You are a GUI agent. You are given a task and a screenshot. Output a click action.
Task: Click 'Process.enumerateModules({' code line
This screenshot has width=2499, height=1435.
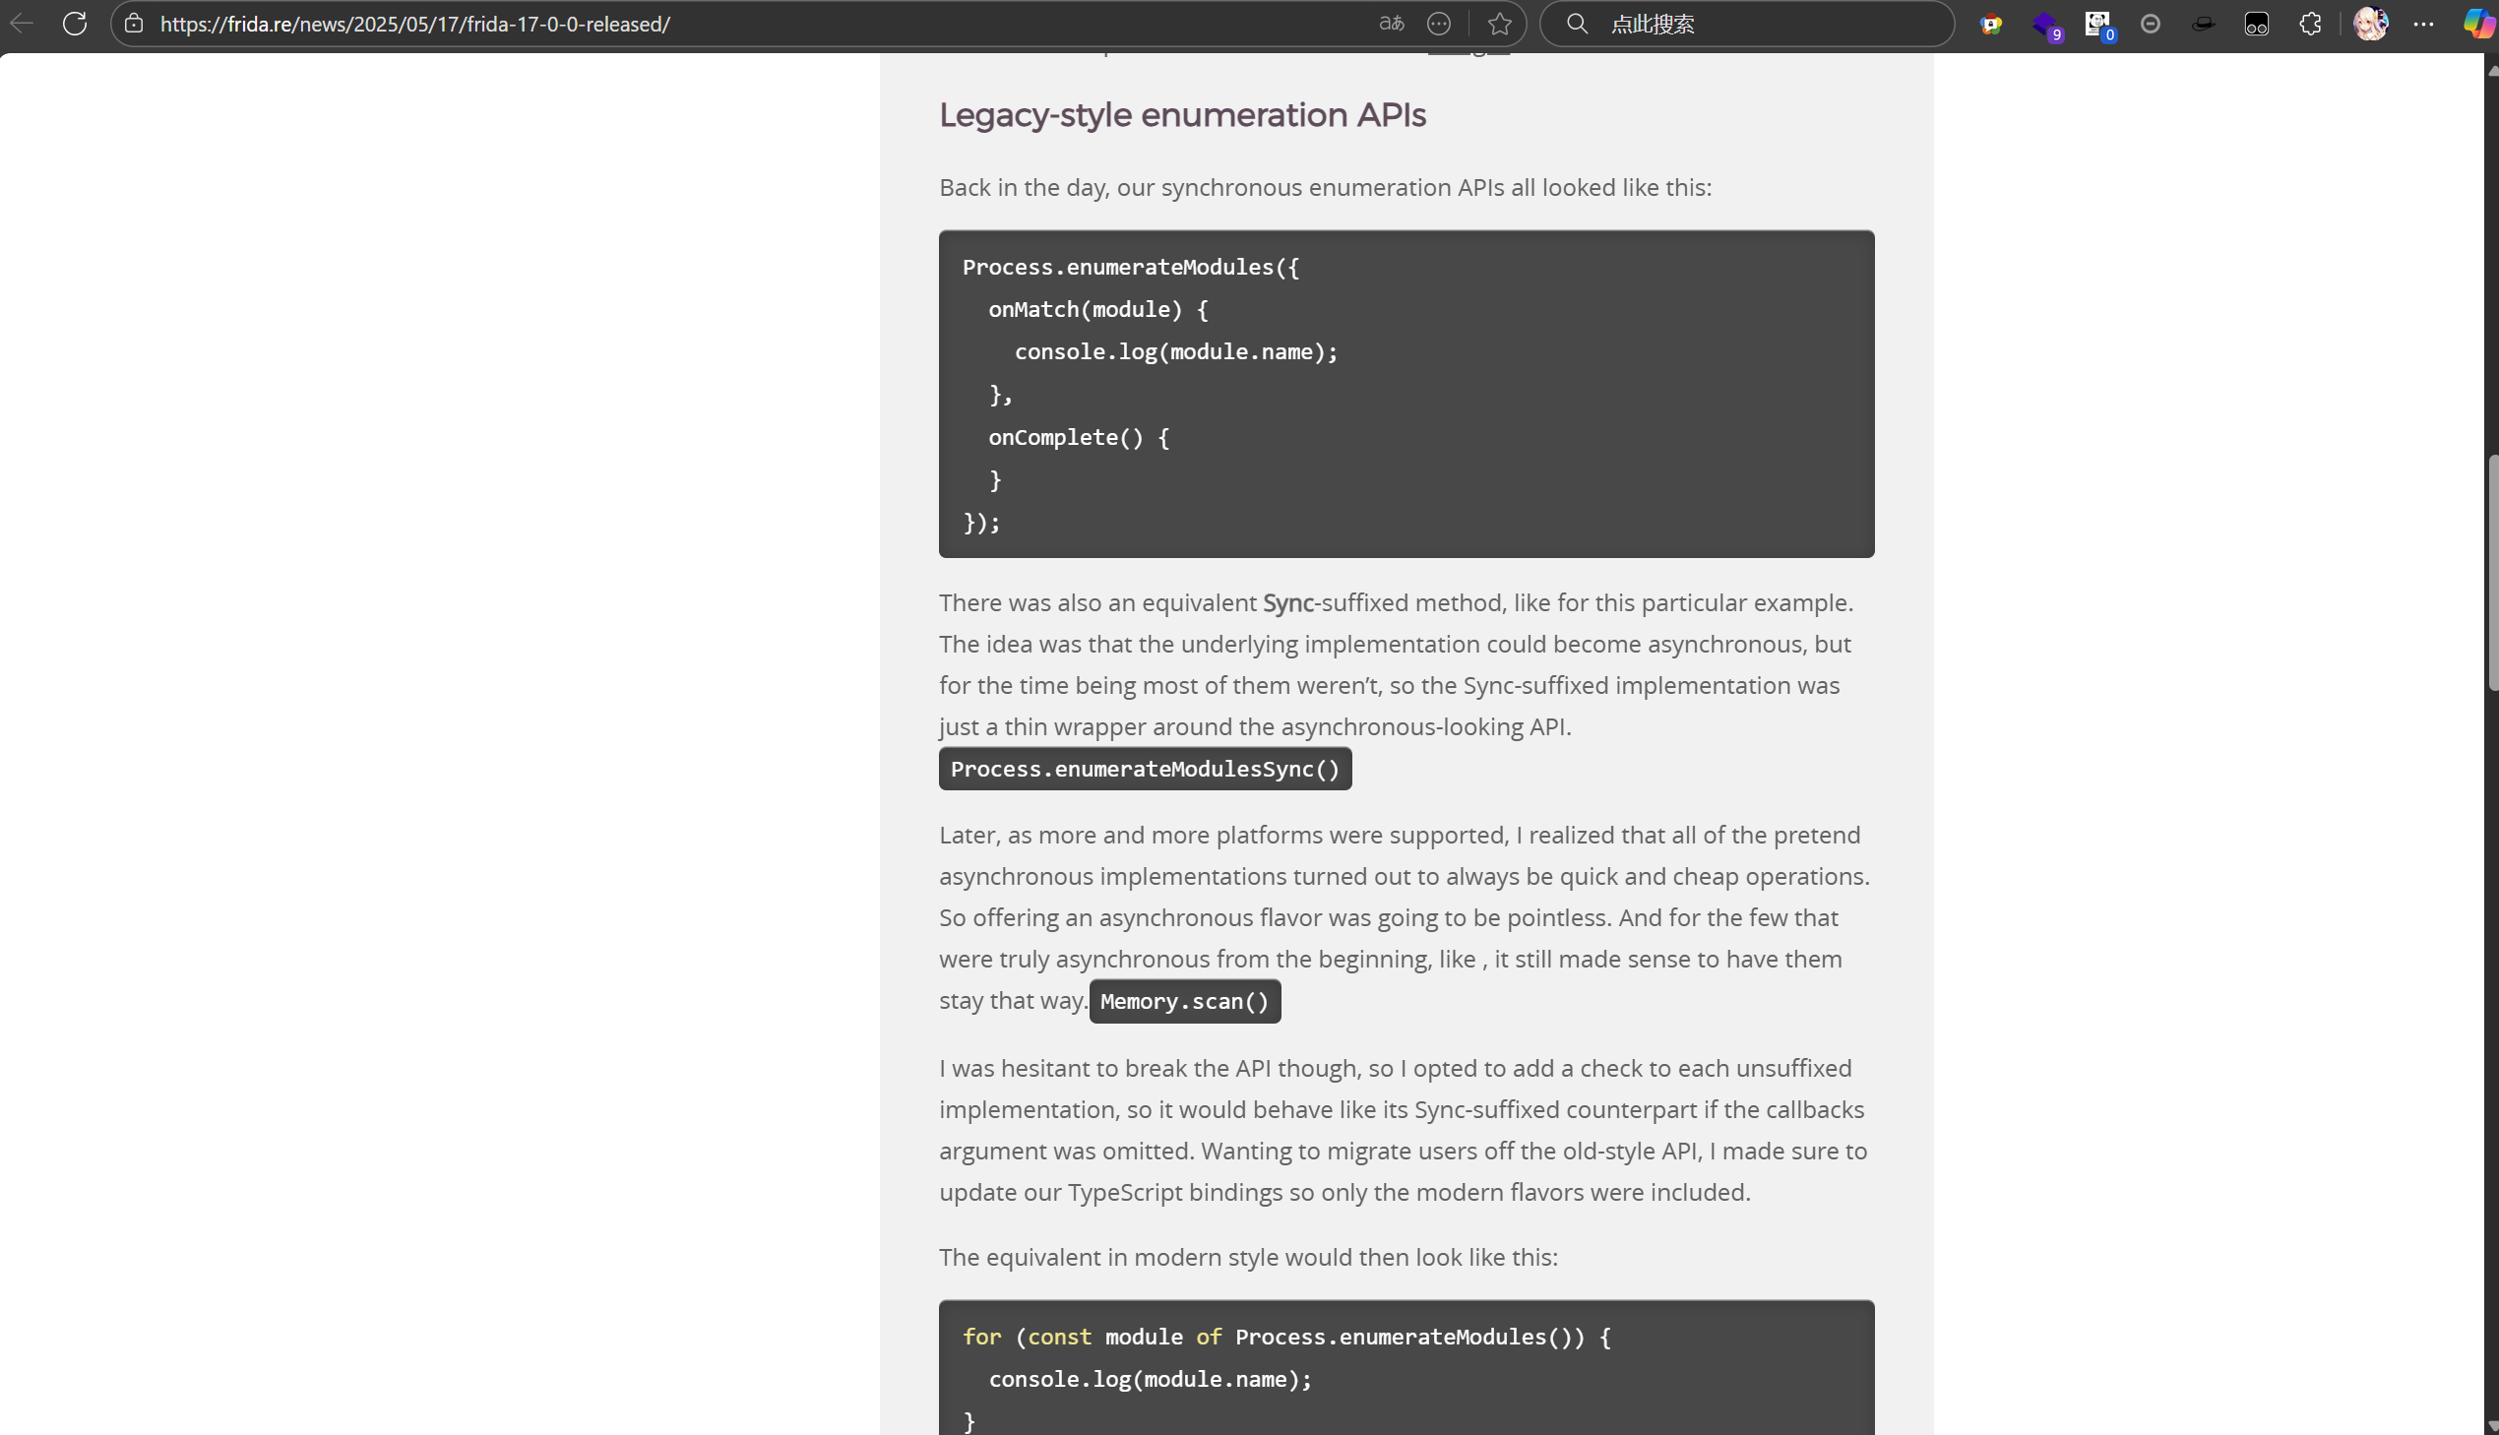tap(1130, 267)
